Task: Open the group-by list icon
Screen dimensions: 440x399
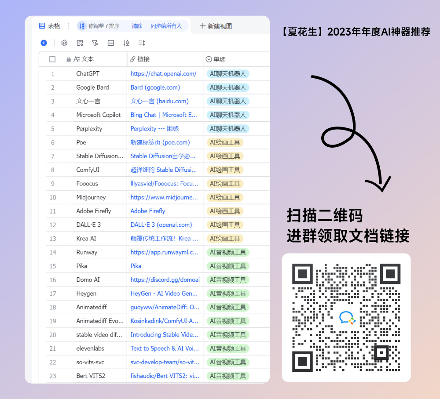Action: (x=111, y=43)
